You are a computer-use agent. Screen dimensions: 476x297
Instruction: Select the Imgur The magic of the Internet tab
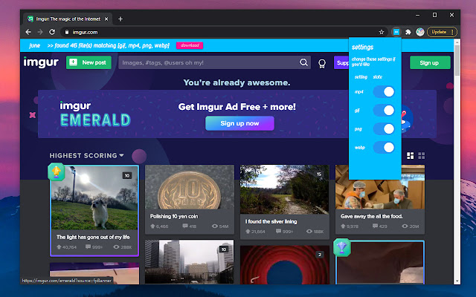(68, 19)
